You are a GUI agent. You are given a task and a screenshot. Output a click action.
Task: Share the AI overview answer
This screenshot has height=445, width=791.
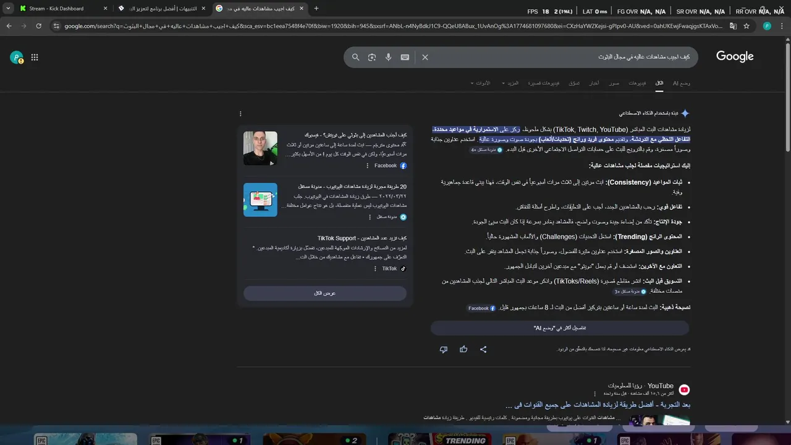coord(483,349)
